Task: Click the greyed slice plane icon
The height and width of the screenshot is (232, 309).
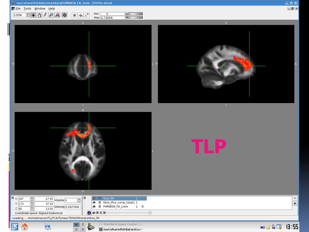Action: click(80, 15)
